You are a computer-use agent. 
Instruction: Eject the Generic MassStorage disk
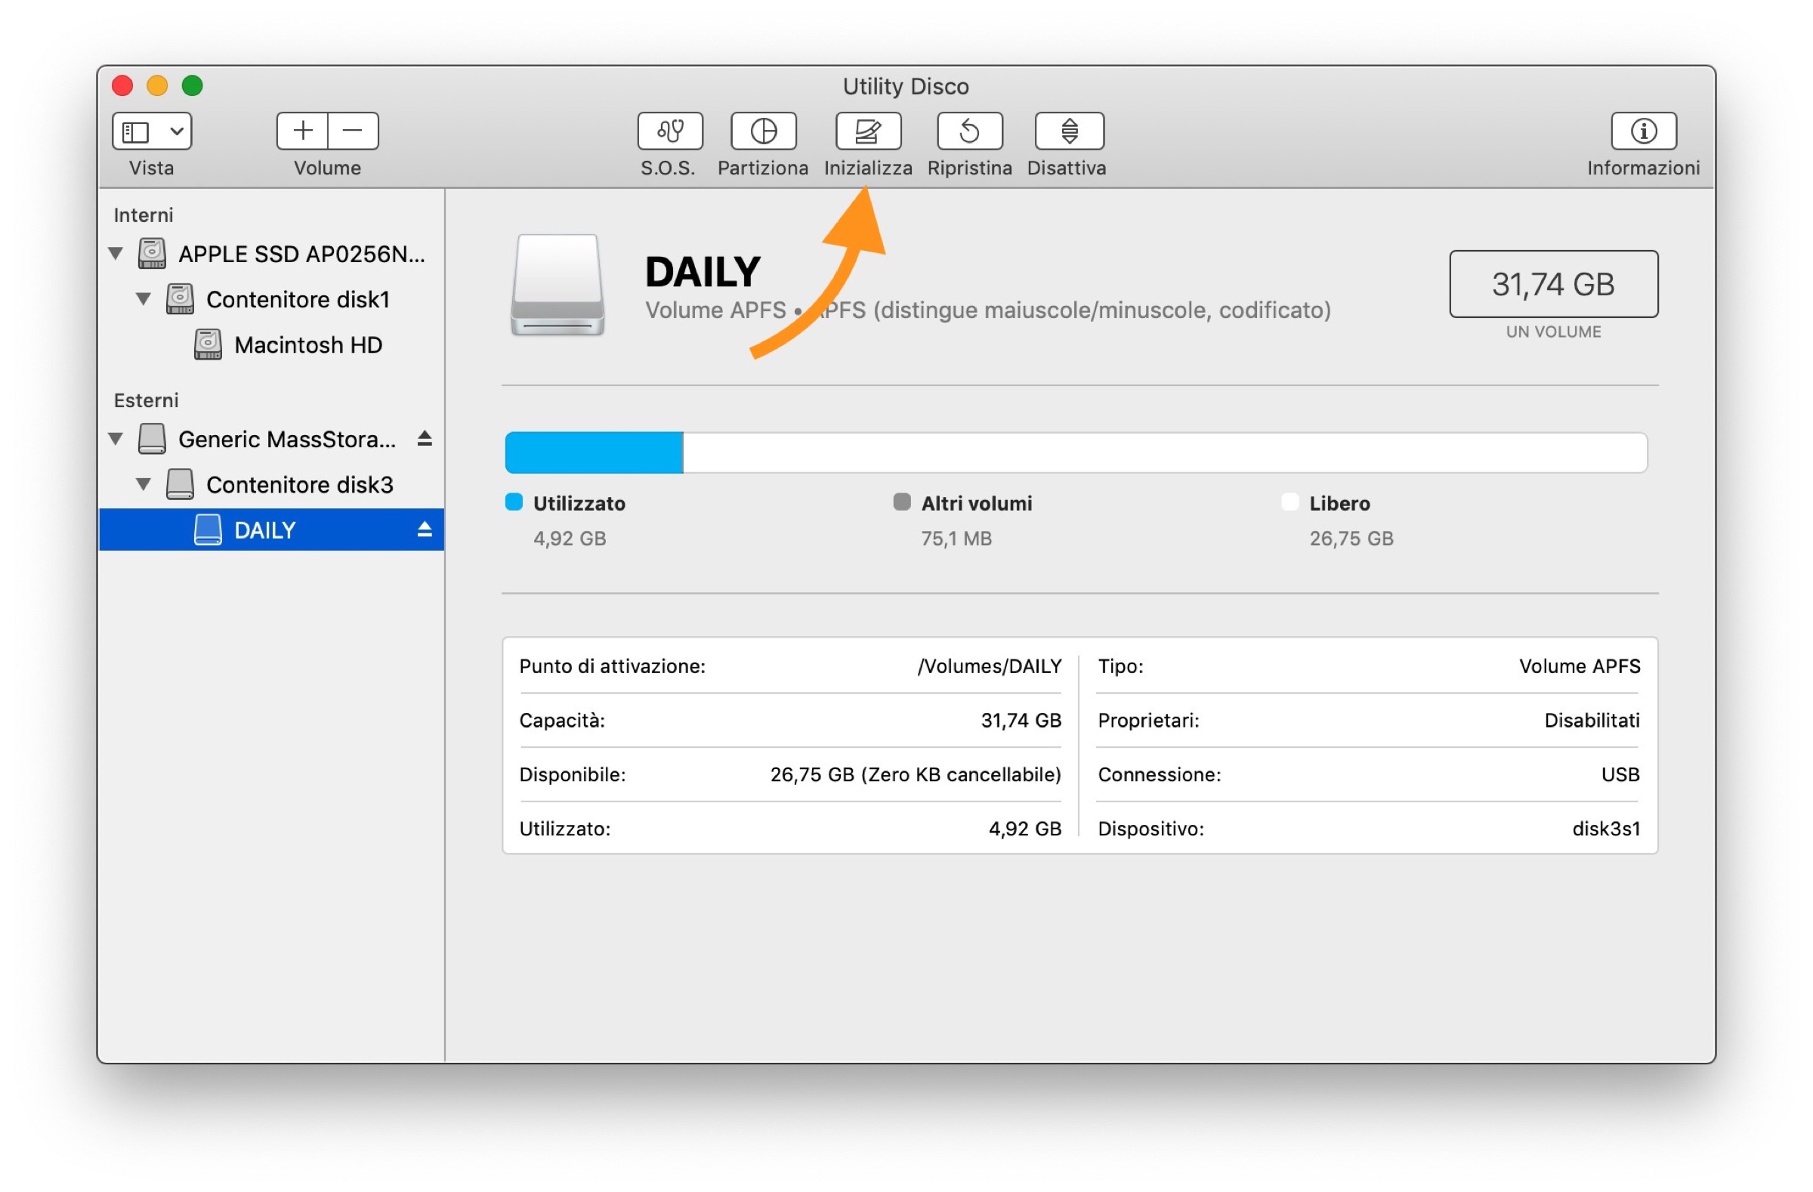tap(425, 439)
